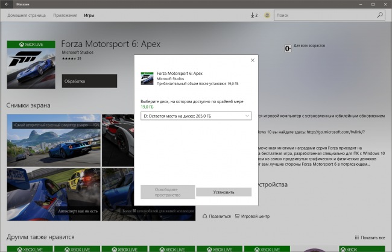
Task: Close the install dialog with X
Action: point(253,60)
